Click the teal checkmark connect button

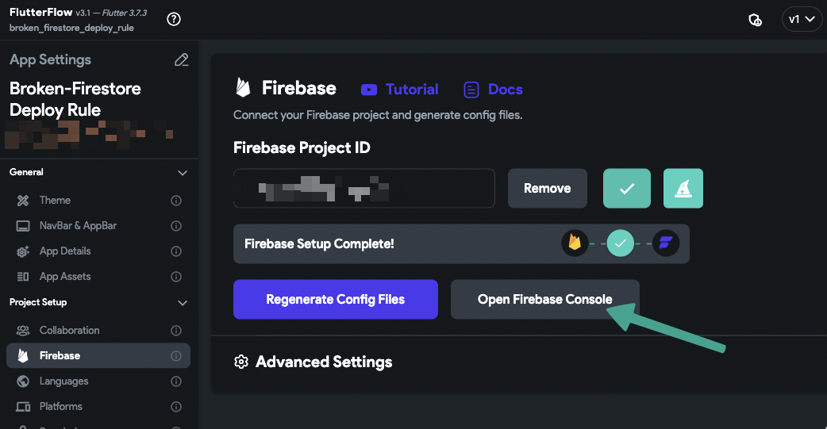626,188
